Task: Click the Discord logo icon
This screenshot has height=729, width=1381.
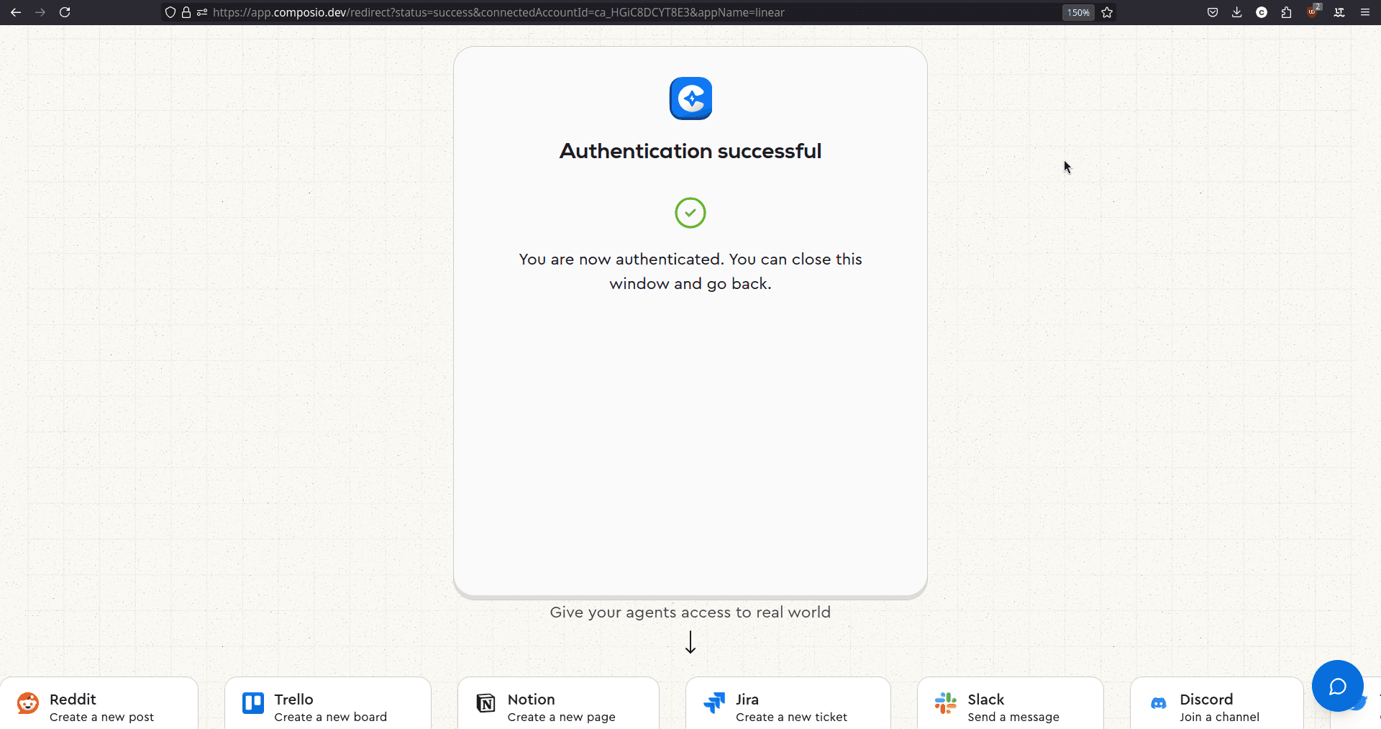Action: click(1159, 703)
